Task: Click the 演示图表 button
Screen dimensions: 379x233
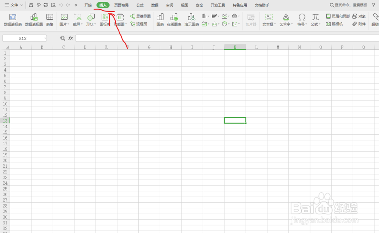Action: (191, 20)
